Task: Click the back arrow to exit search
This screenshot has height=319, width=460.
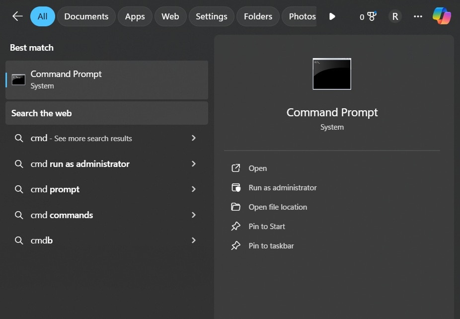Action: (x=17, y=16)
